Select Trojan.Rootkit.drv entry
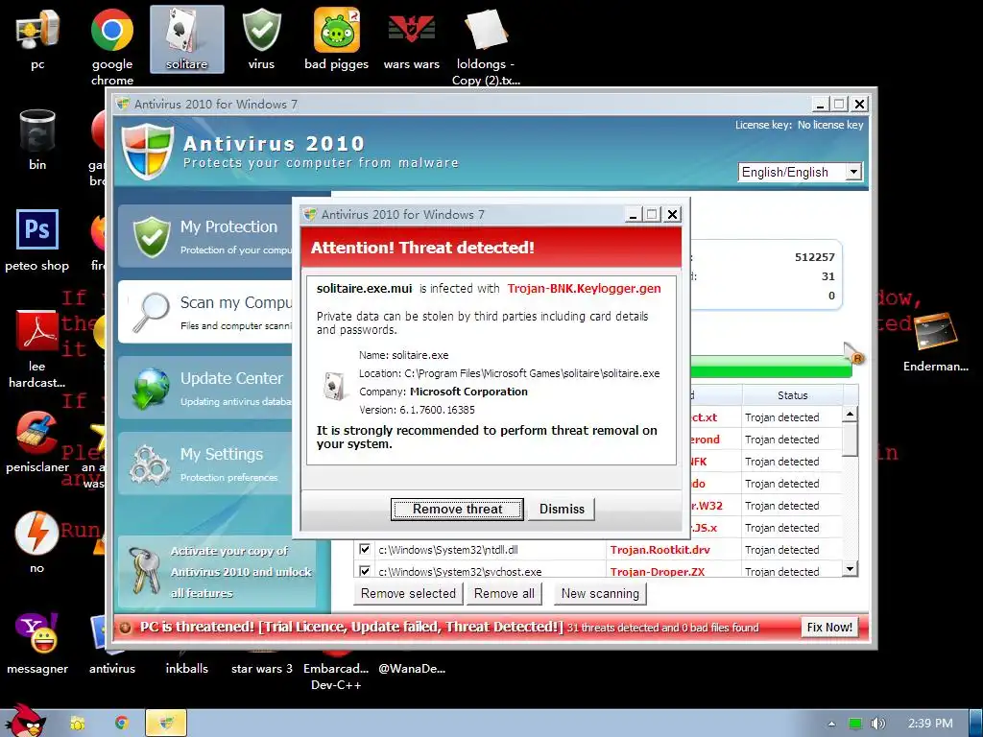This screenshot has height=737, width=983. pyautogui.click(x=660, y=550)
